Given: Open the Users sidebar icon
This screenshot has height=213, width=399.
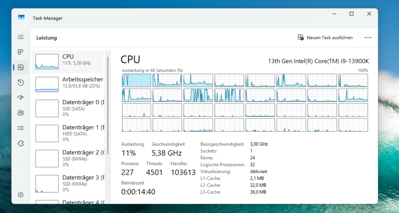Looking at the screenshot, I should [x=21, y=113].
